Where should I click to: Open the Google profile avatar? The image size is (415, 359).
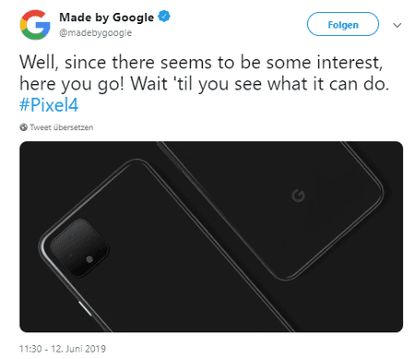[x=35, y=25]
